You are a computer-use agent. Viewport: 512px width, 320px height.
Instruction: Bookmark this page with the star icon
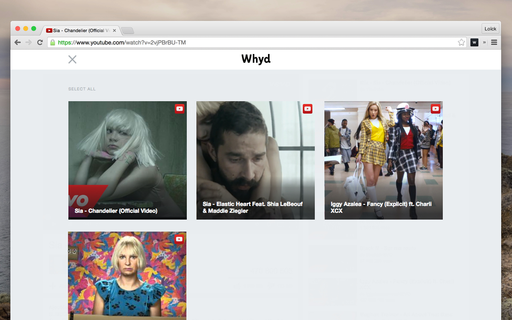(461, 42)
